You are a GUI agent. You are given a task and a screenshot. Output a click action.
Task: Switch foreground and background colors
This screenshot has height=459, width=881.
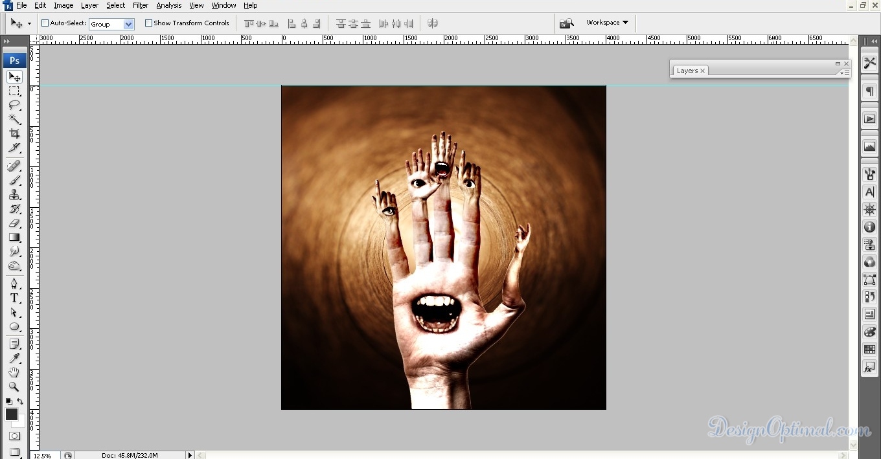point(20,401)
